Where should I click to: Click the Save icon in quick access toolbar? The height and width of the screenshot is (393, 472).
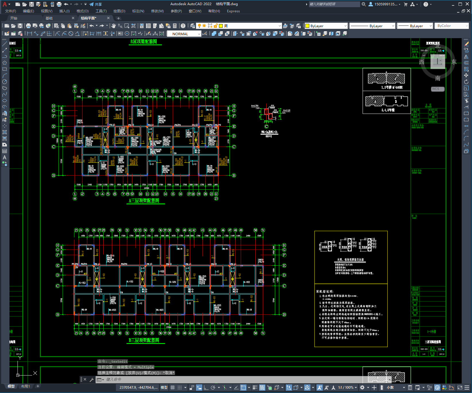32,4
